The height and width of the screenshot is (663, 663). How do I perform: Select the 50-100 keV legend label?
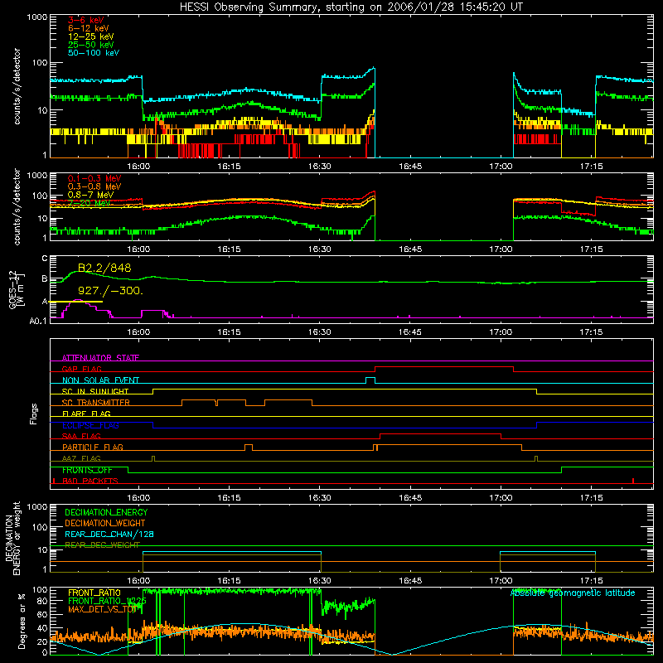(x=93, y=53)
